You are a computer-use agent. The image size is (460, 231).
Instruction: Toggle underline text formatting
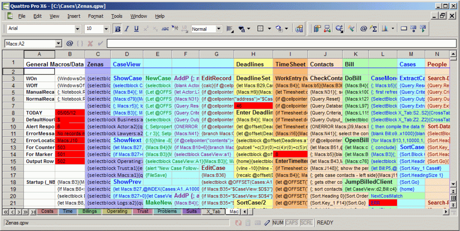pyautogui.click(x=136, y=29)
